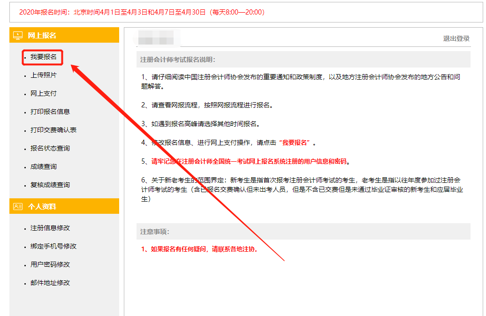Viewport: 486px width, 316px height.
Task: Select 打印交费确认表 in sidebar
Action: pyautogui.click(x=53, y=130)
